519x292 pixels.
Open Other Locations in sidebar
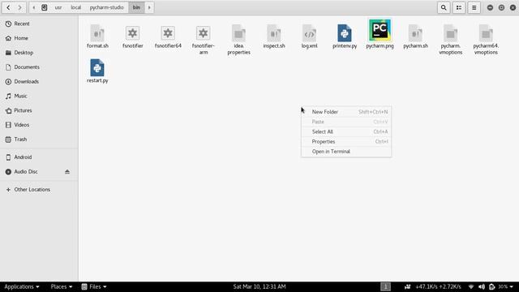(39, 190)
